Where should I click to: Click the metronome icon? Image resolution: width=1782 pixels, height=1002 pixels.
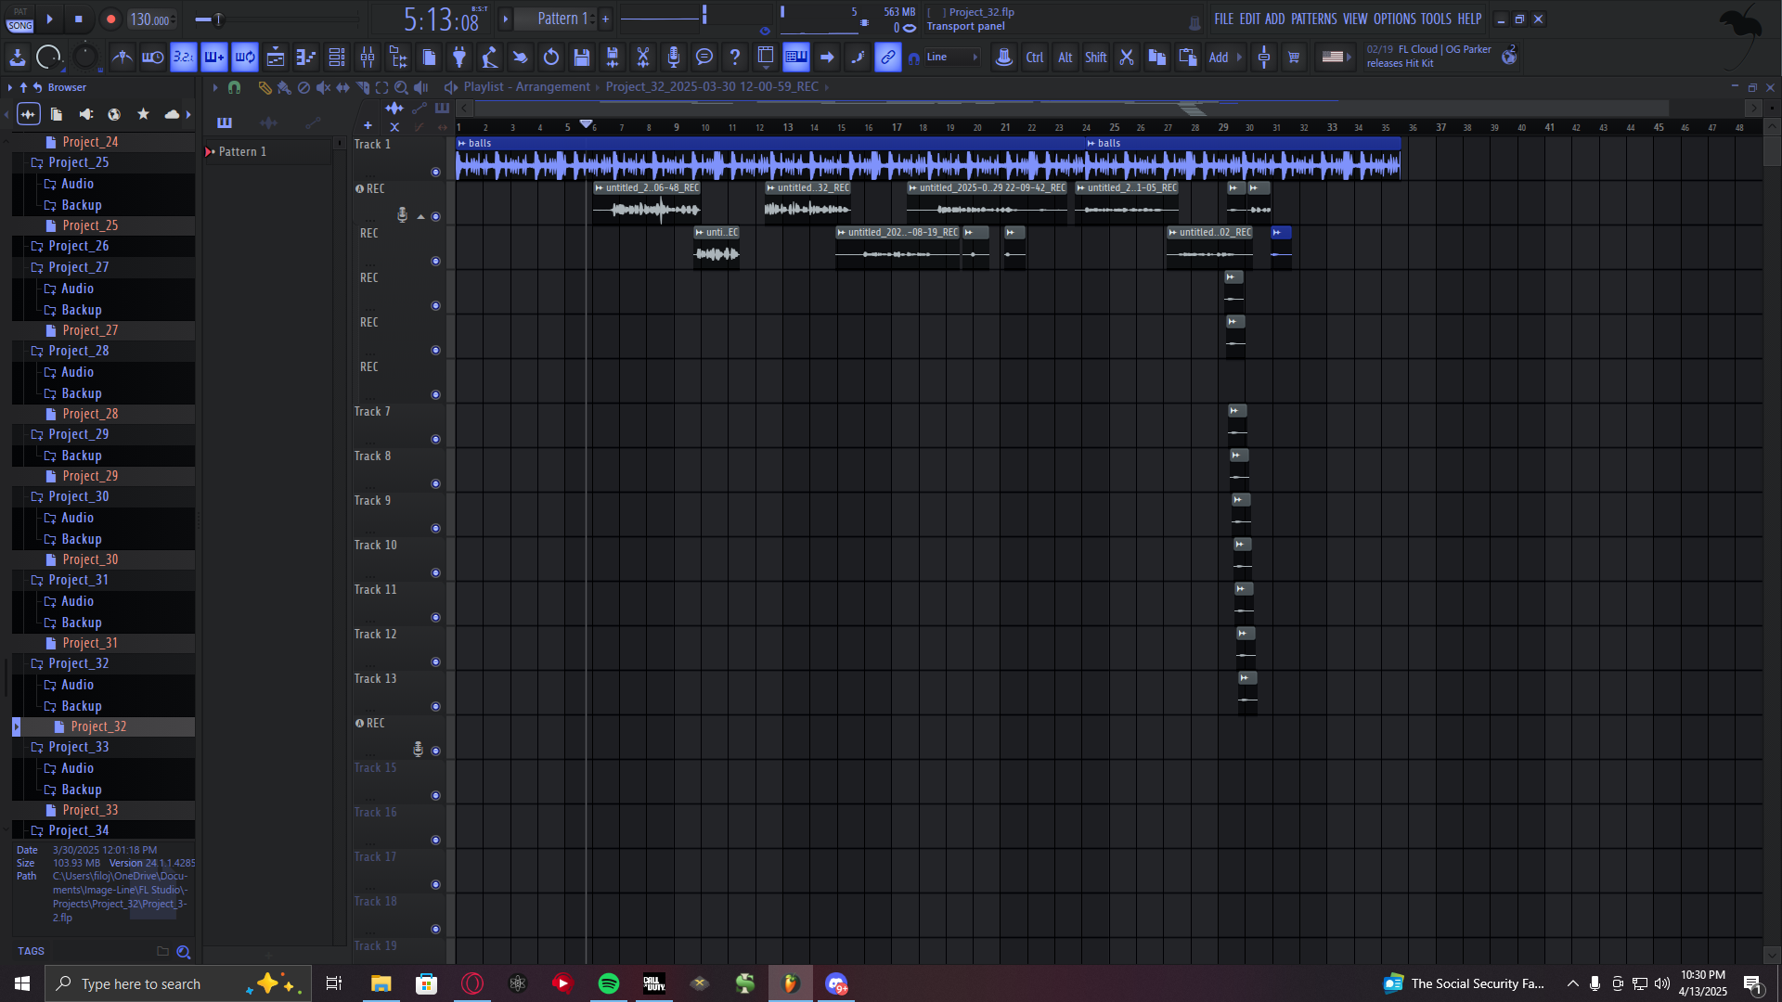[x=122, y=58]
